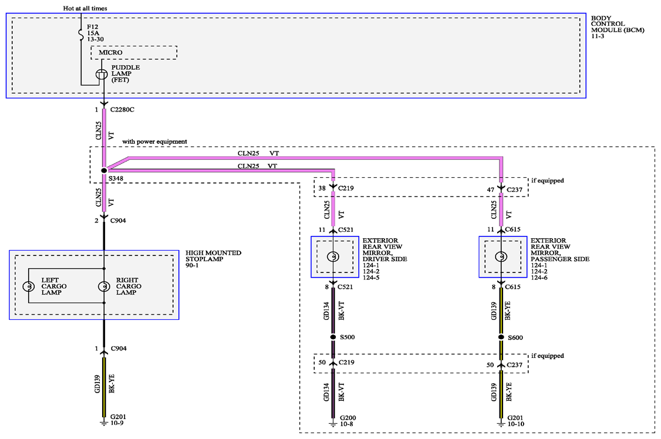Select the passenger side mirror lamp symbol
This screenshot has width=661, height=439.
(501, 256)
